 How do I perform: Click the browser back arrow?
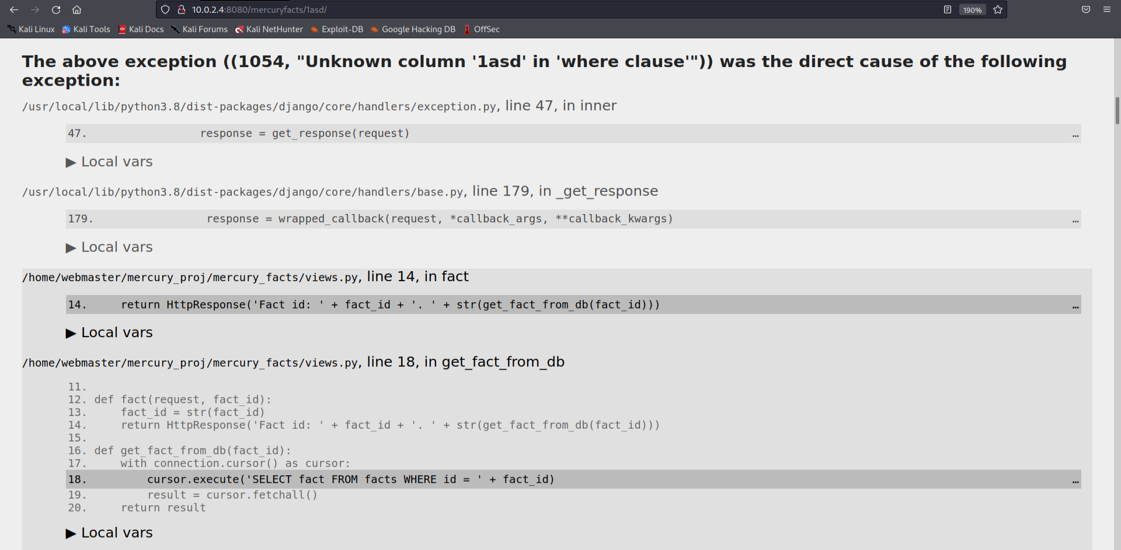point(14,10)
